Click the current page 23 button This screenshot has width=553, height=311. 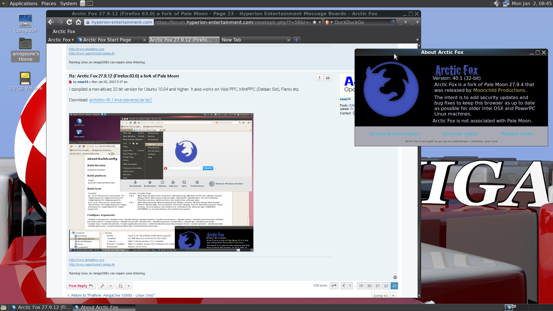click(394, 286)
